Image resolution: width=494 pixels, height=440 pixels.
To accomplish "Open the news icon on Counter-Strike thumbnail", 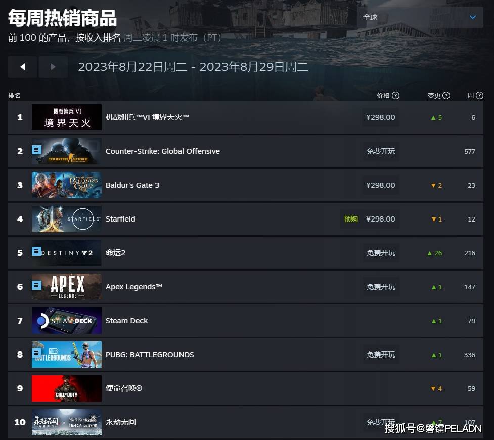I will [x=36, y=150].
